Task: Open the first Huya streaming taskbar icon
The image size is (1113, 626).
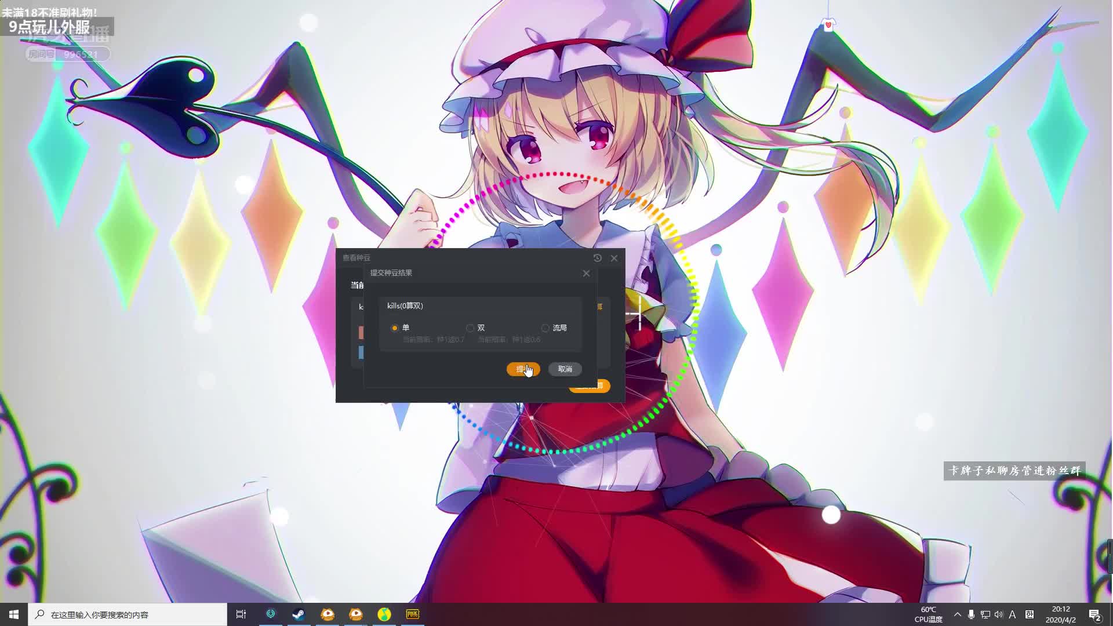Action: click(328, 614)
